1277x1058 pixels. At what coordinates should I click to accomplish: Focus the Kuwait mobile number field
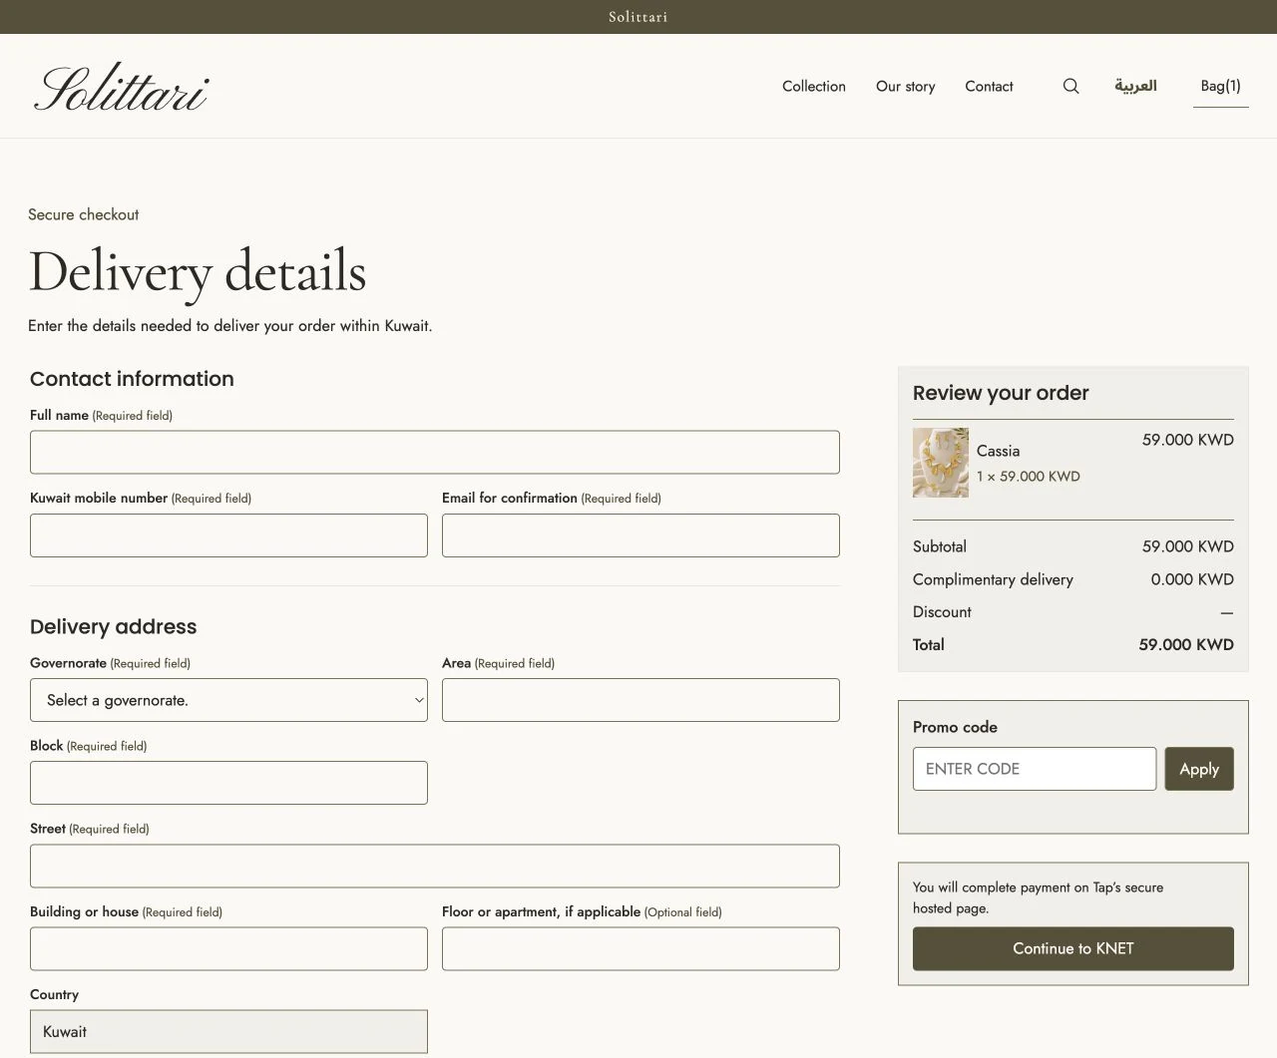(x=228, y=535)
